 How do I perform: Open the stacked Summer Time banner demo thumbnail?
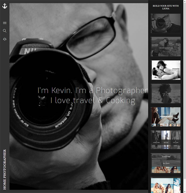(x=166, y=163)
